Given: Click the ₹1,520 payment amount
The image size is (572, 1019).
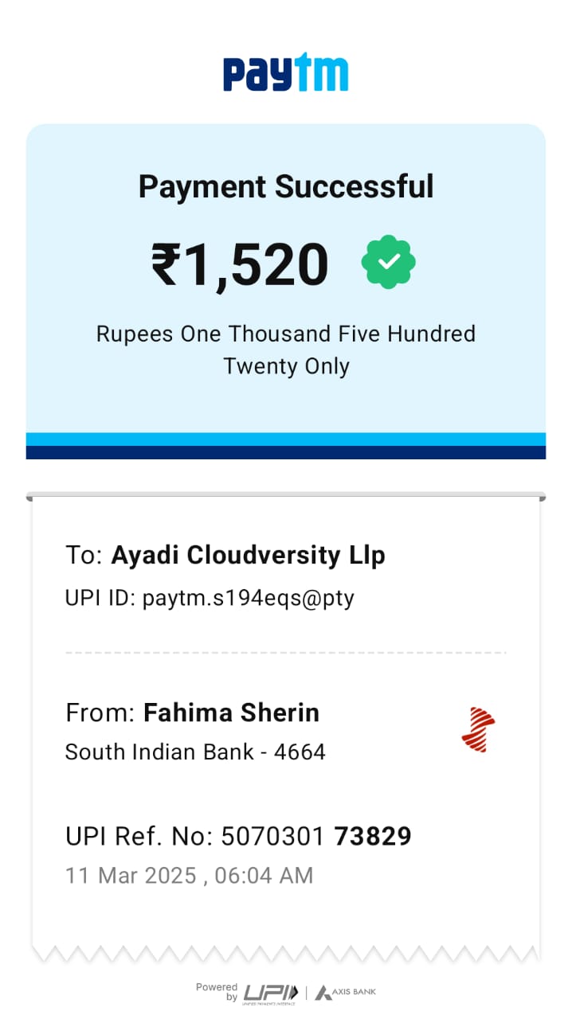Looking at the screenshot, I should [x=240, y=264].
